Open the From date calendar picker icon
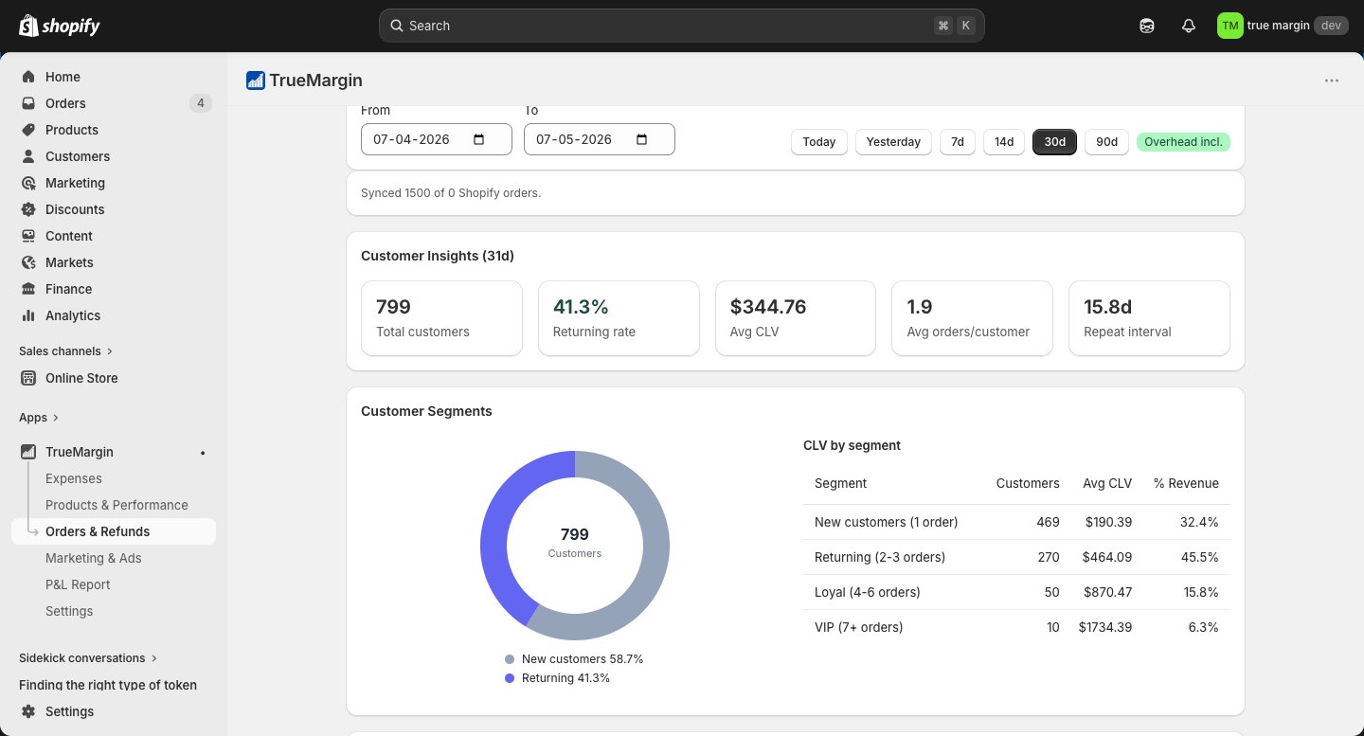This screenshot has height=736, width=1364. [479, 139]
